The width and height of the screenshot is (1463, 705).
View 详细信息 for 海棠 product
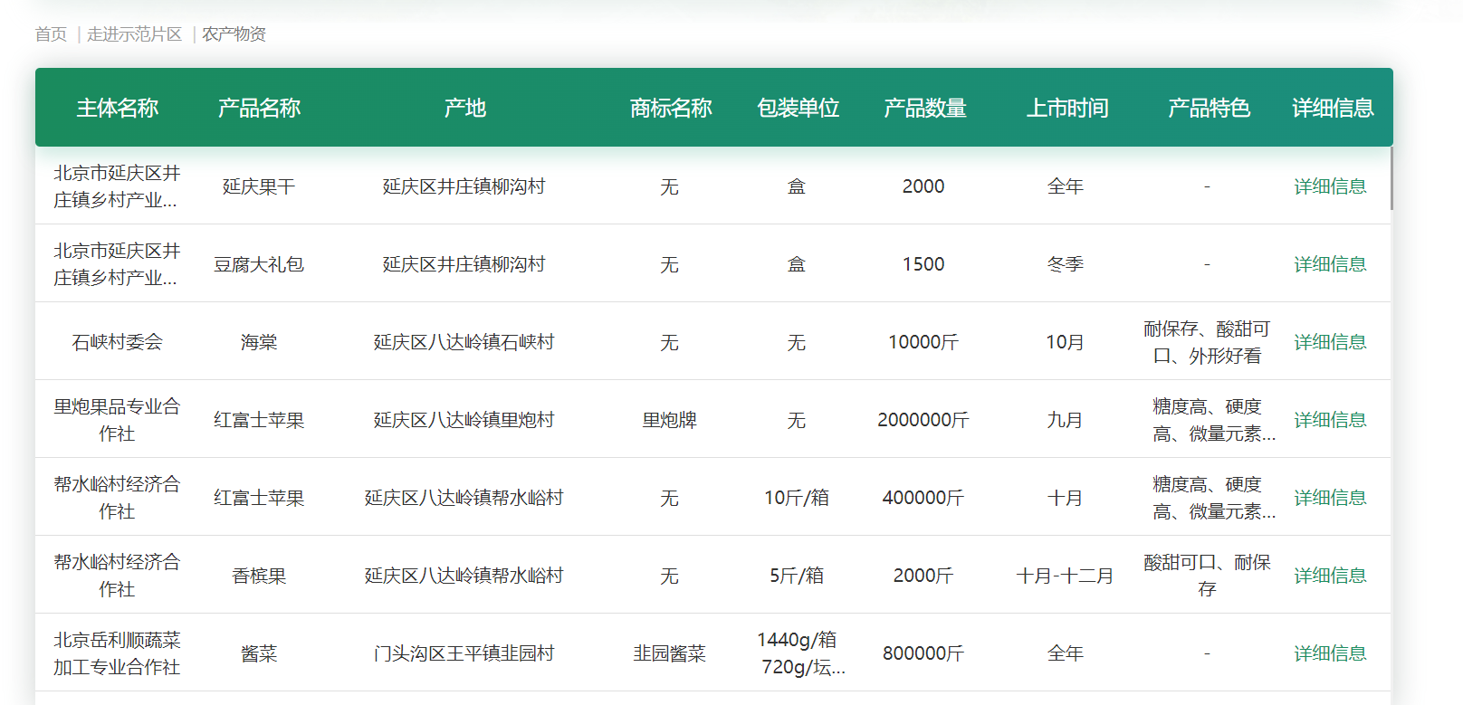click(x=1329, y=342)
